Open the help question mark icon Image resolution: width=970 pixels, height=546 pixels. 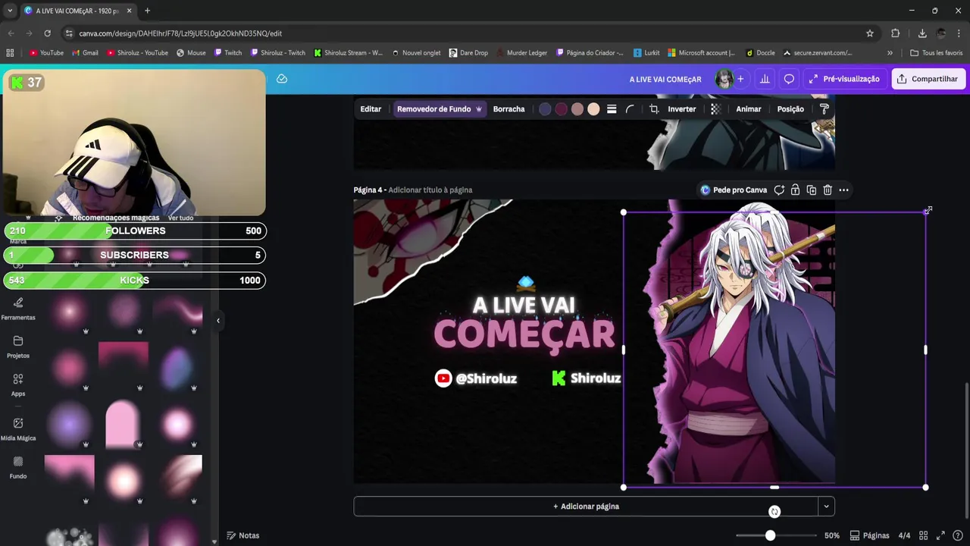(x=958, y=535)
